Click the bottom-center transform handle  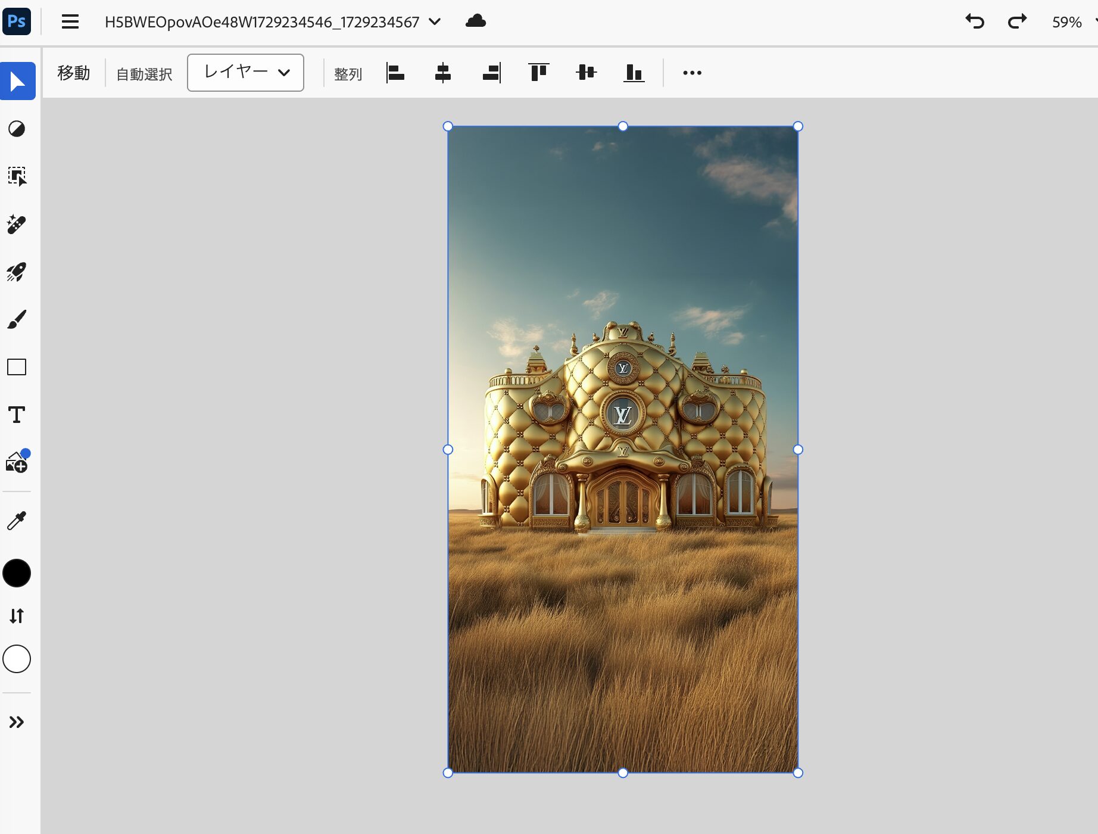point(623,773)
